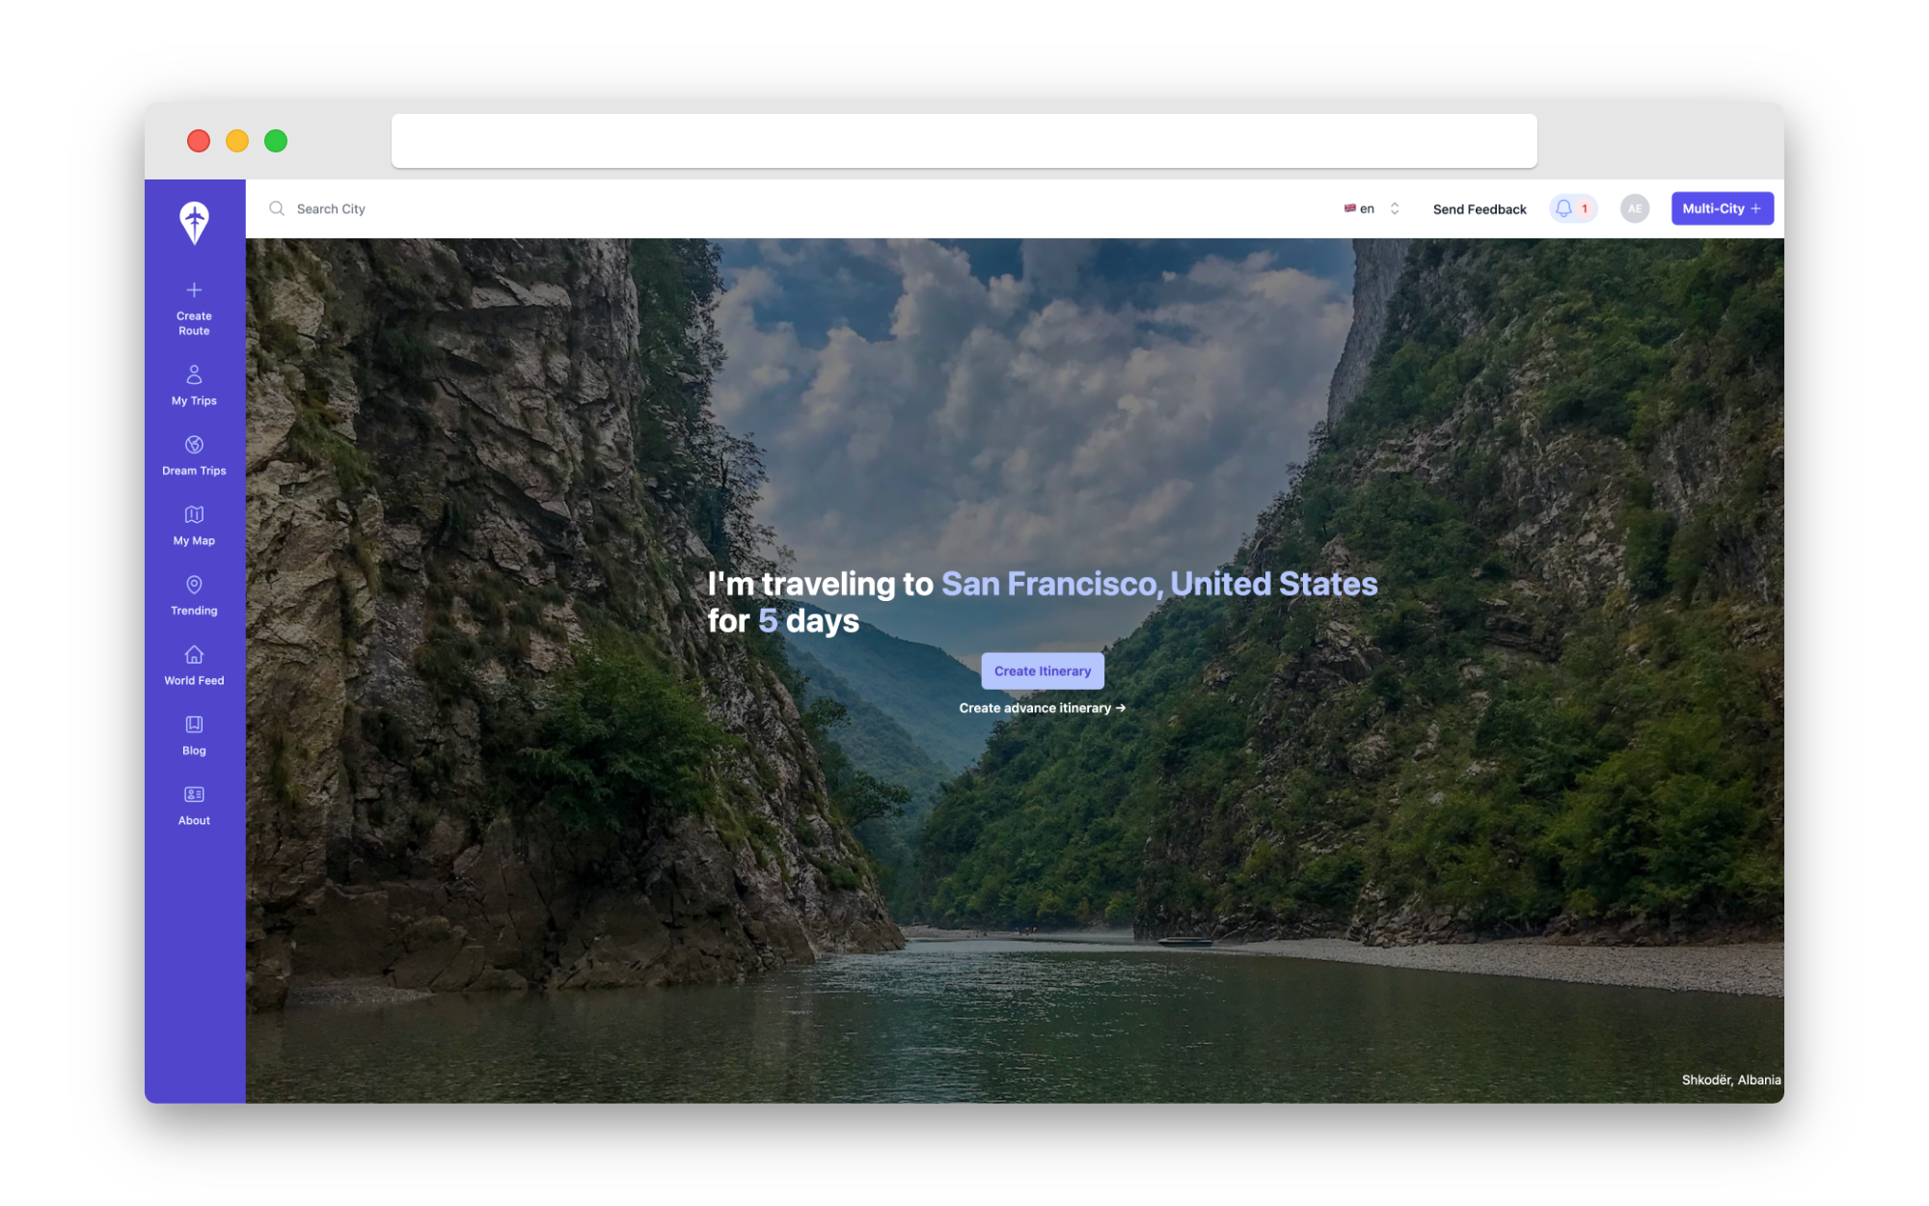Click the Create Itinerary button
The image size is (1929, 1206).
pos(1042,671)
